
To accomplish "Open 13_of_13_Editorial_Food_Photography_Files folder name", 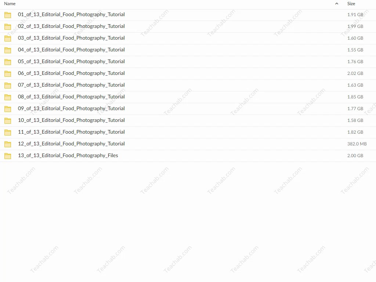I will point(68,156).
